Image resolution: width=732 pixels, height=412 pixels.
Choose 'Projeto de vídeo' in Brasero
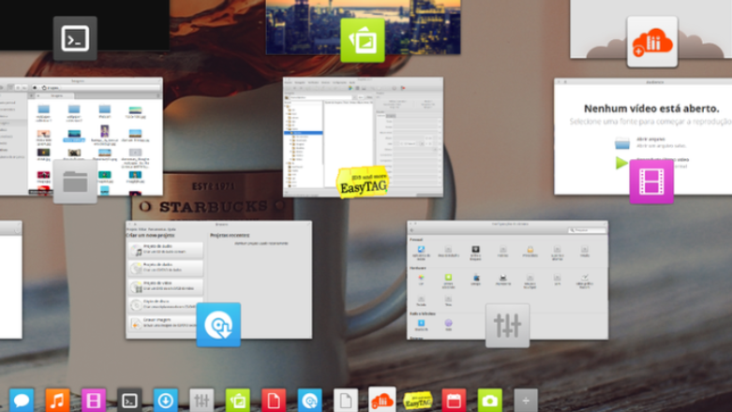[166, 286]
